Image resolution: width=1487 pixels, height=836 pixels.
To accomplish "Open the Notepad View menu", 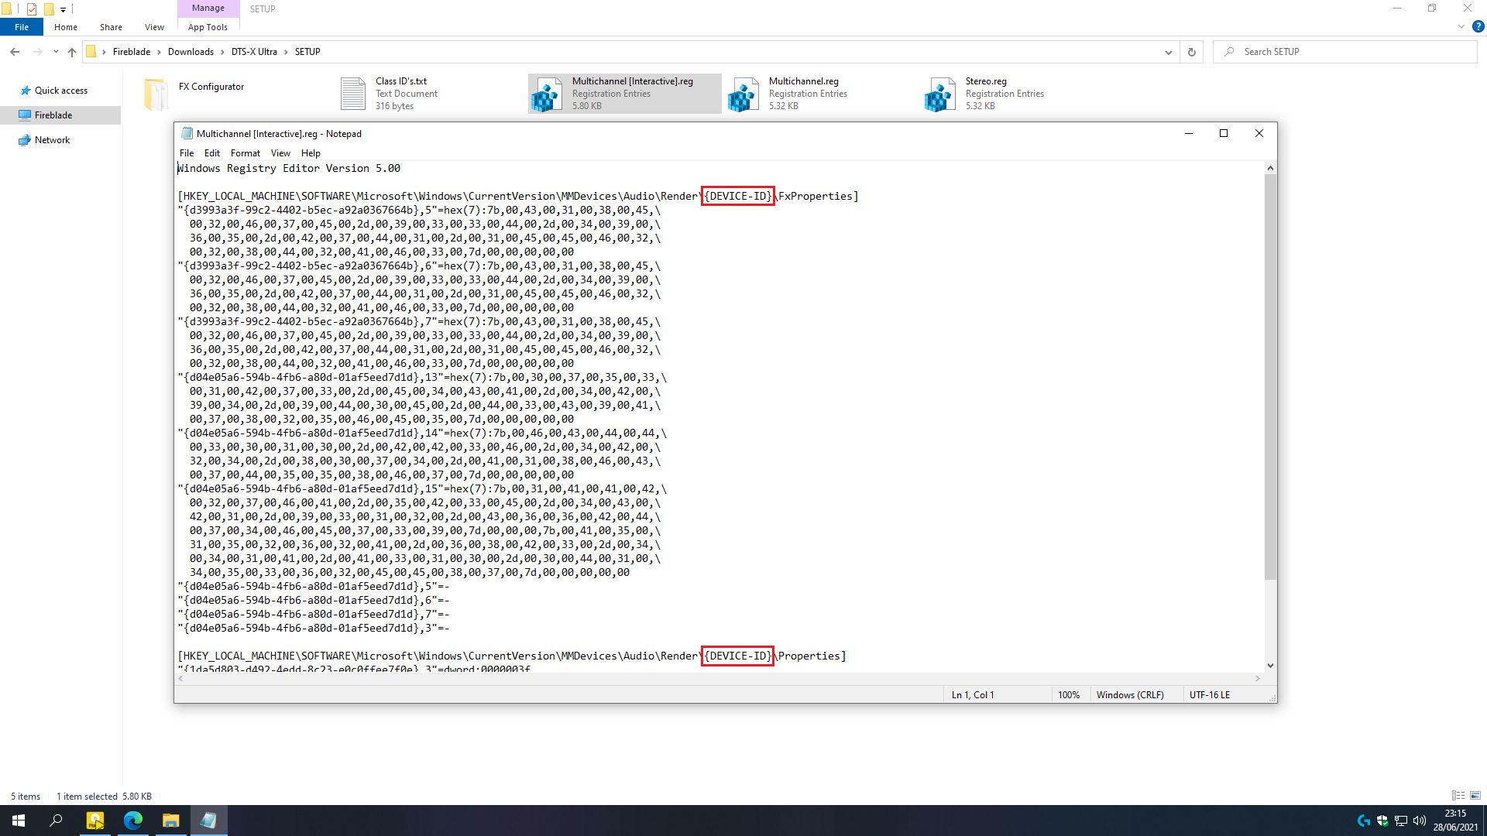I will (280, 153).
